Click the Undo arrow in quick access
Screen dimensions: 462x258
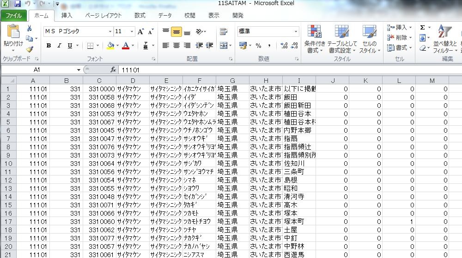[28, 4]
